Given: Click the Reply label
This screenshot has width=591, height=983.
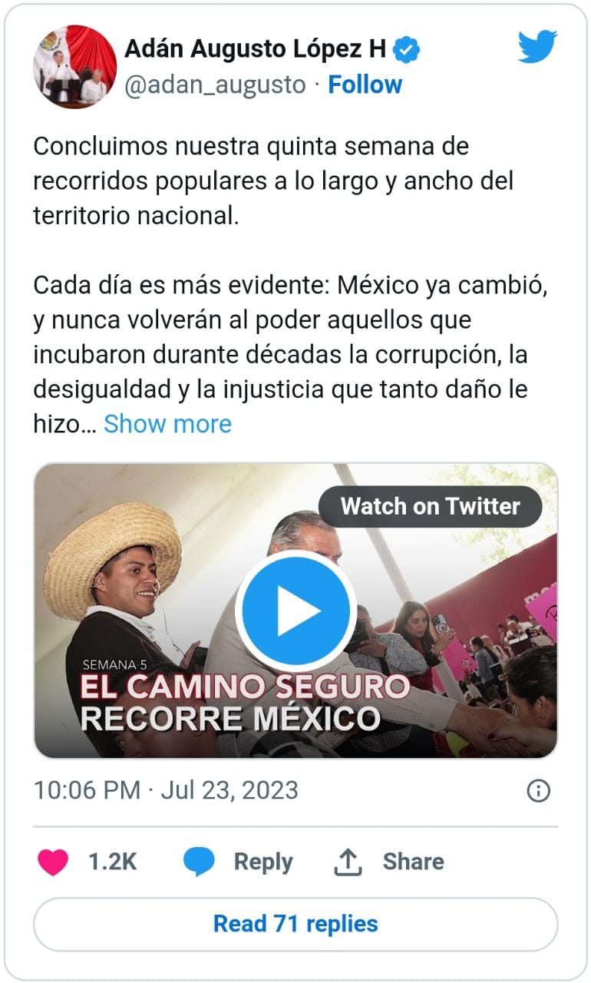Looking at the screenshot, I should coord(263,862).
